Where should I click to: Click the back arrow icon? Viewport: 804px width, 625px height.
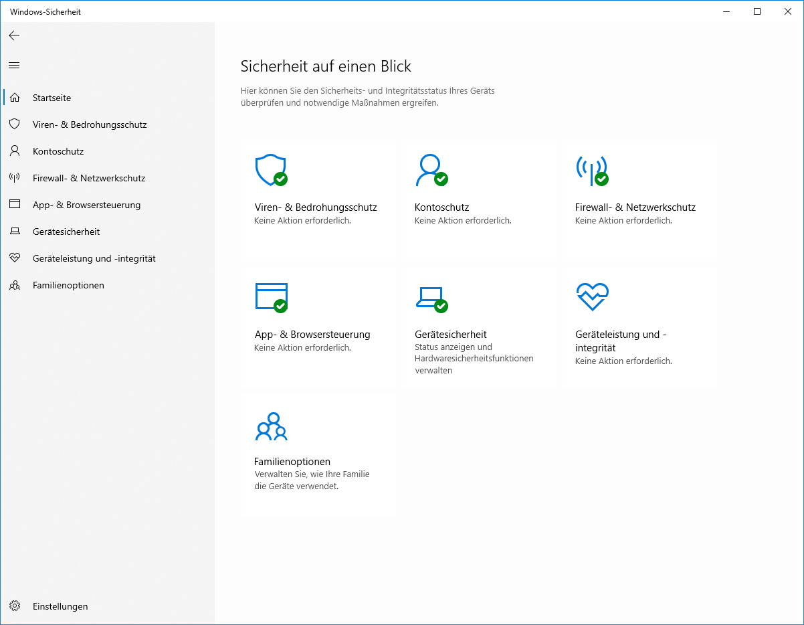pyautogui.click(x=14, y=35)
